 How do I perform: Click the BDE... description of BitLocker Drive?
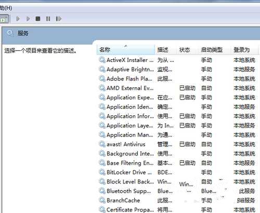coord(165,172)
